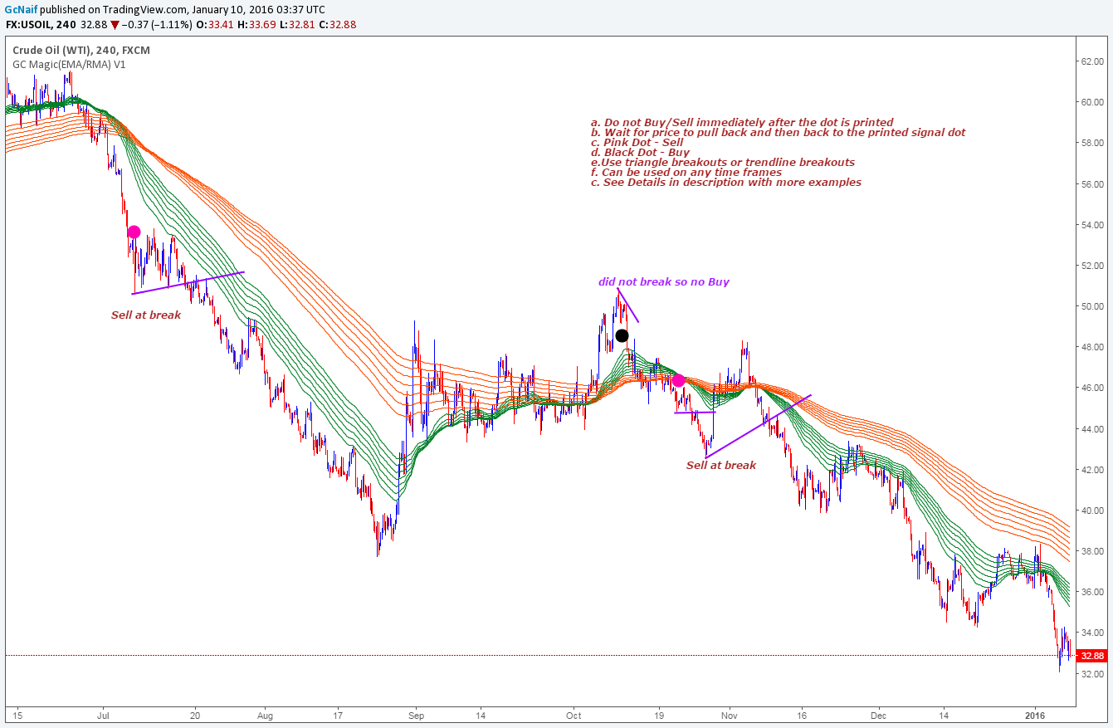The image size is (1113, 728).
Task: Click the 'Nov' date axis label
Action: (730, 714)
